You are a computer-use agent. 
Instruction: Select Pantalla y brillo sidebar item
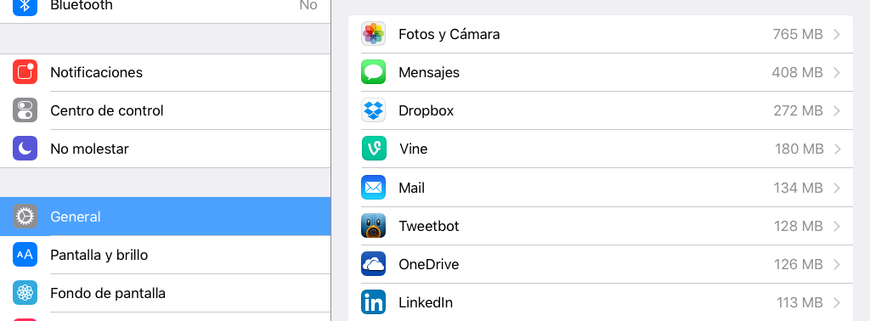pyautogui.click(x=166, y=255)
